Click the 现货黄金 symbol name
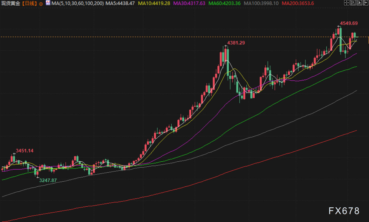The image size is (369, 222). coord(10,3)
